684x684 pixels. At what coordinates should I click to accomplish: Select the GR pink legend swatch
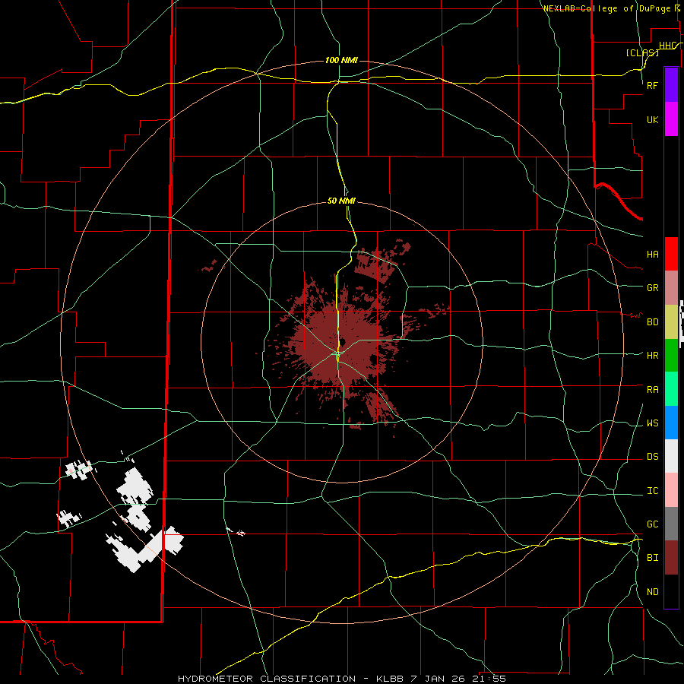click(x=671, y=287)
